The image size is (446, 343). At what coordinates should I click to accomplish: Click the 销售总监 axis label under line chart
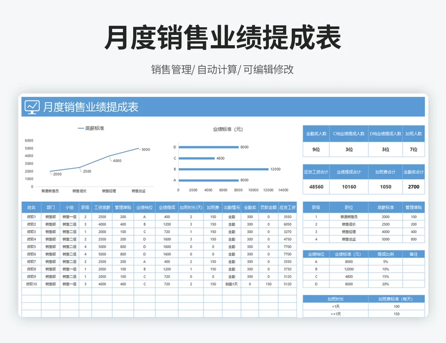point(138,191)
